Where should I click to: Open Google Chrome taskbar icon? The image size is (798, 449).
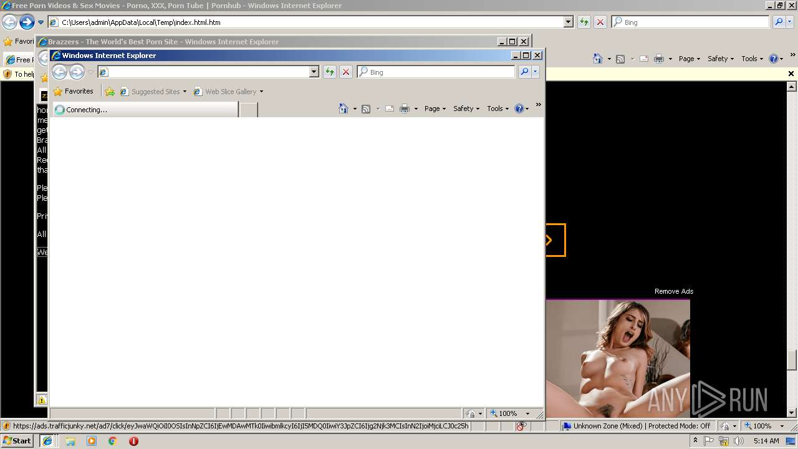(x=113, y=441)
